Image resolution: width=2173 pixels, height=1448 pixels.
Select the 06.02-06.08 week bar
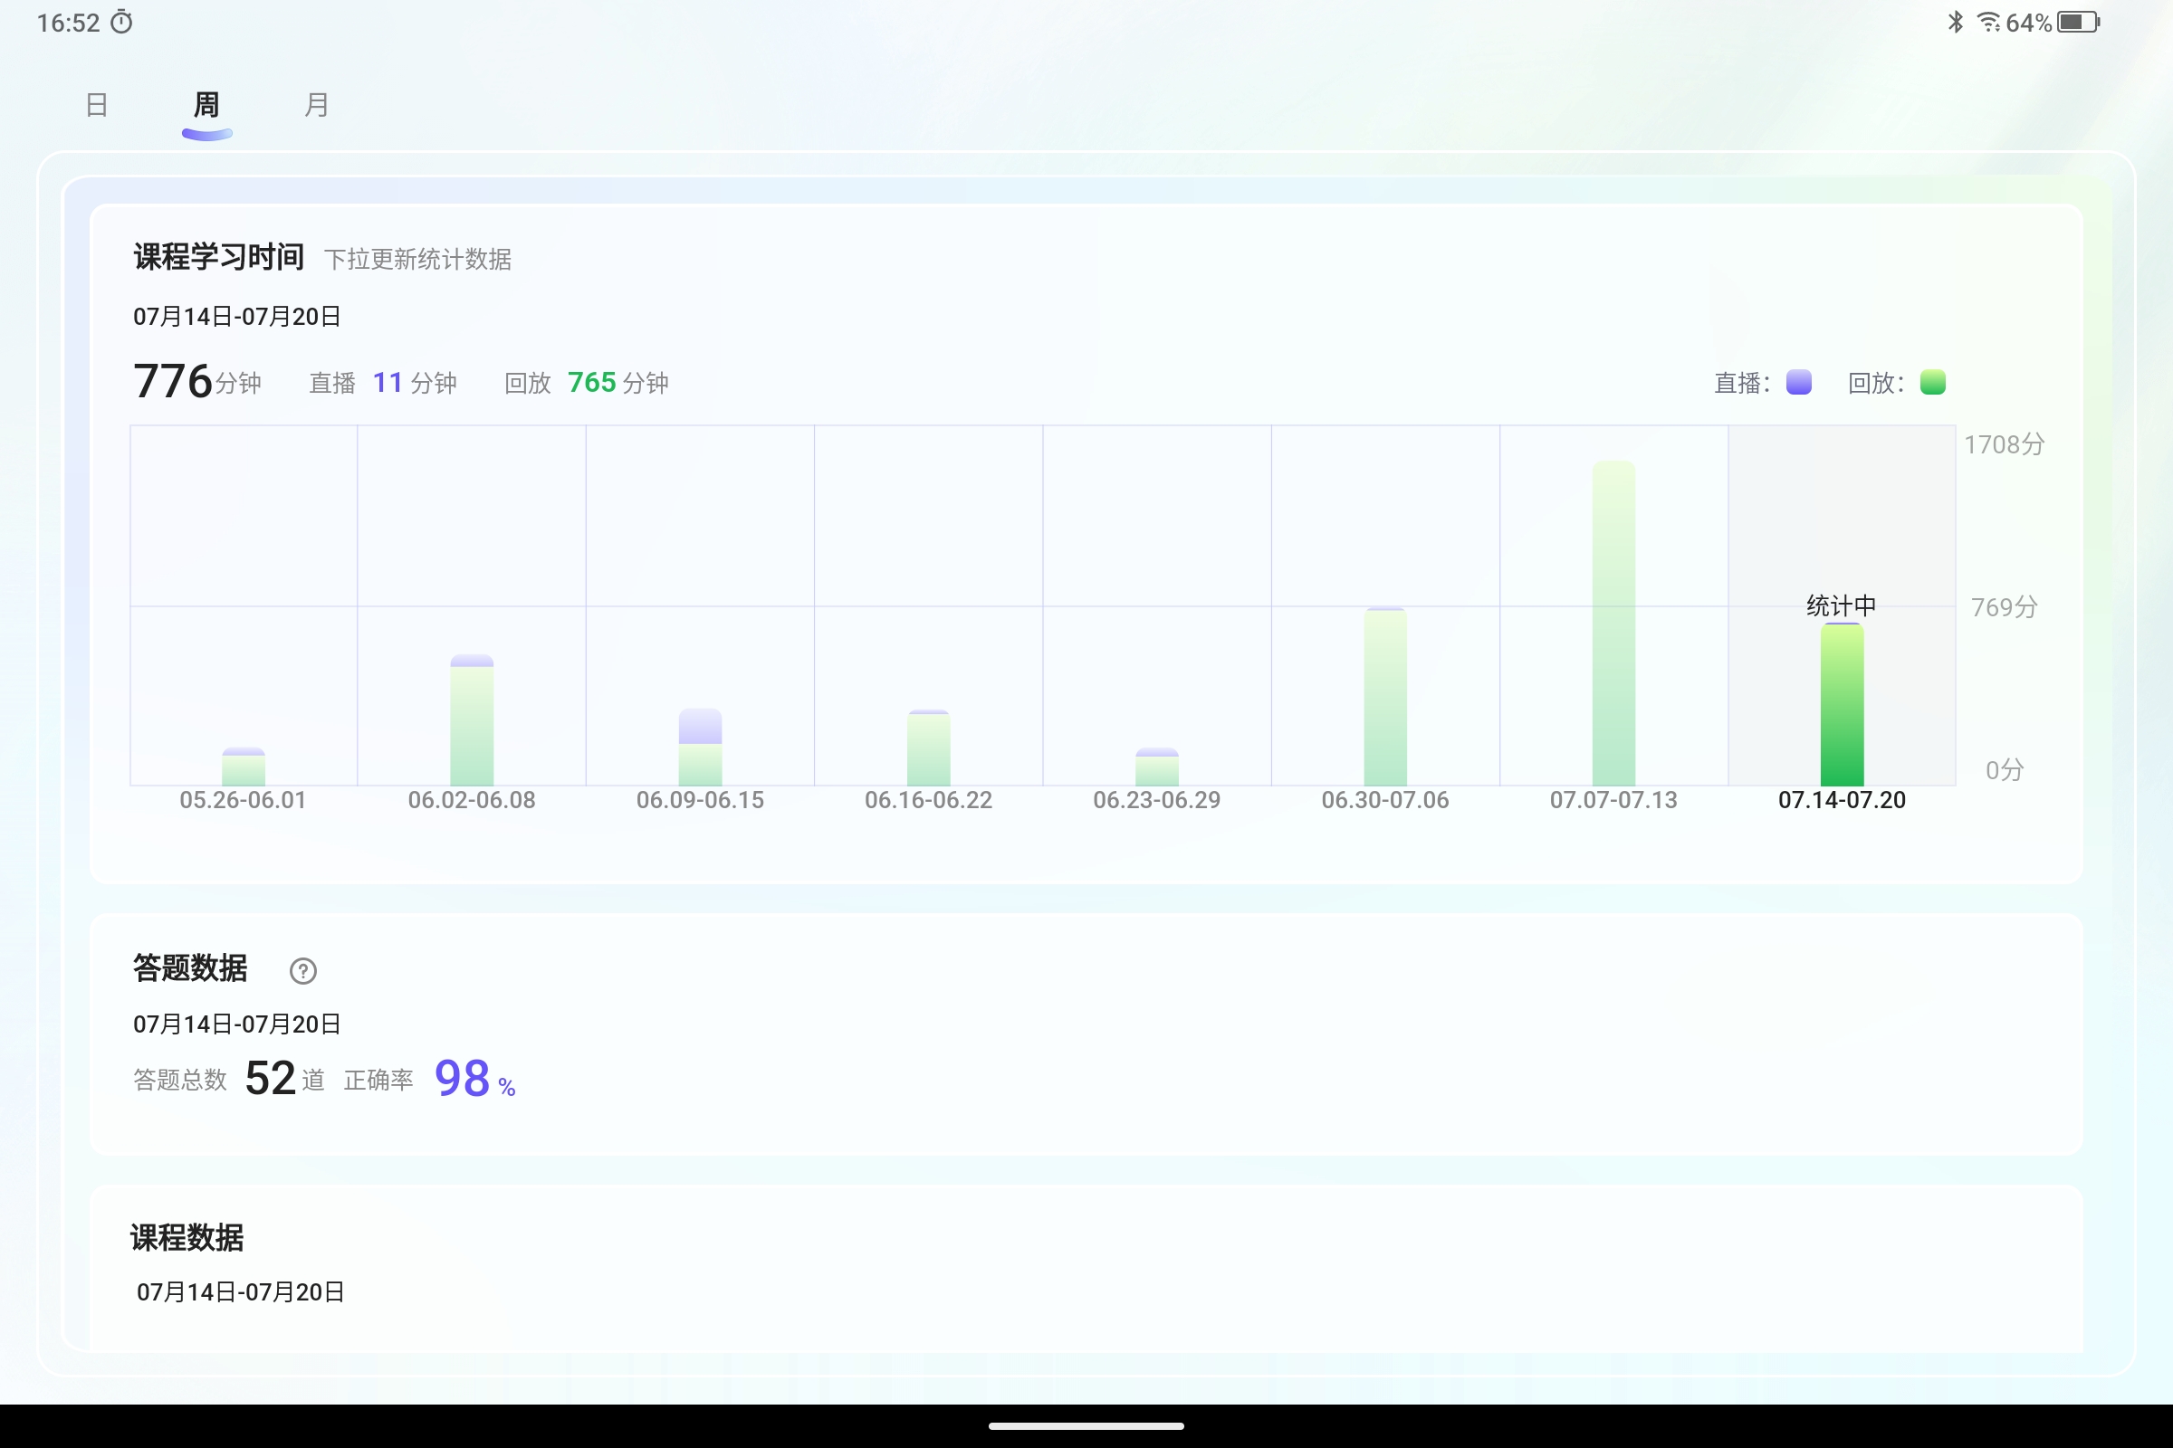pos(472,720)
